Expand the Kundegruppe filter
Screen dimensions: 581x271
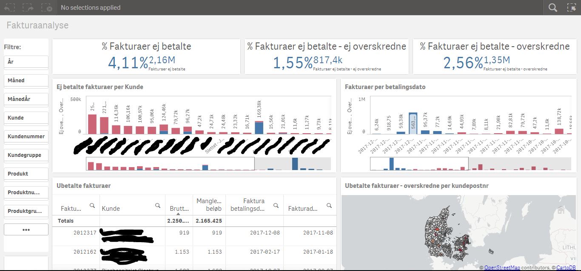[x=26, y=155]
